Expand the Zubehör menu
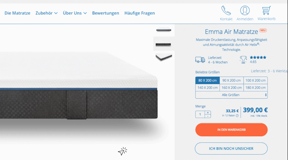 (46, 13)
